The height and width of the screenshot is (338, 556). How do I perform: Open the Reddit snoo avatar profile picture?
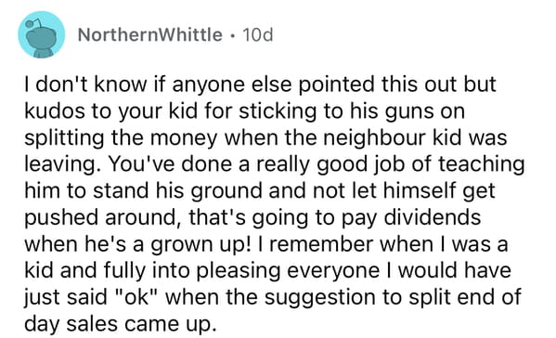[x=42, y=34]
